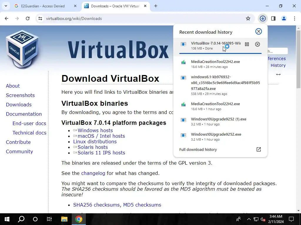
Task: Pause the VirtualBox-7.0.14 download
Action: [x=247, y=45]
